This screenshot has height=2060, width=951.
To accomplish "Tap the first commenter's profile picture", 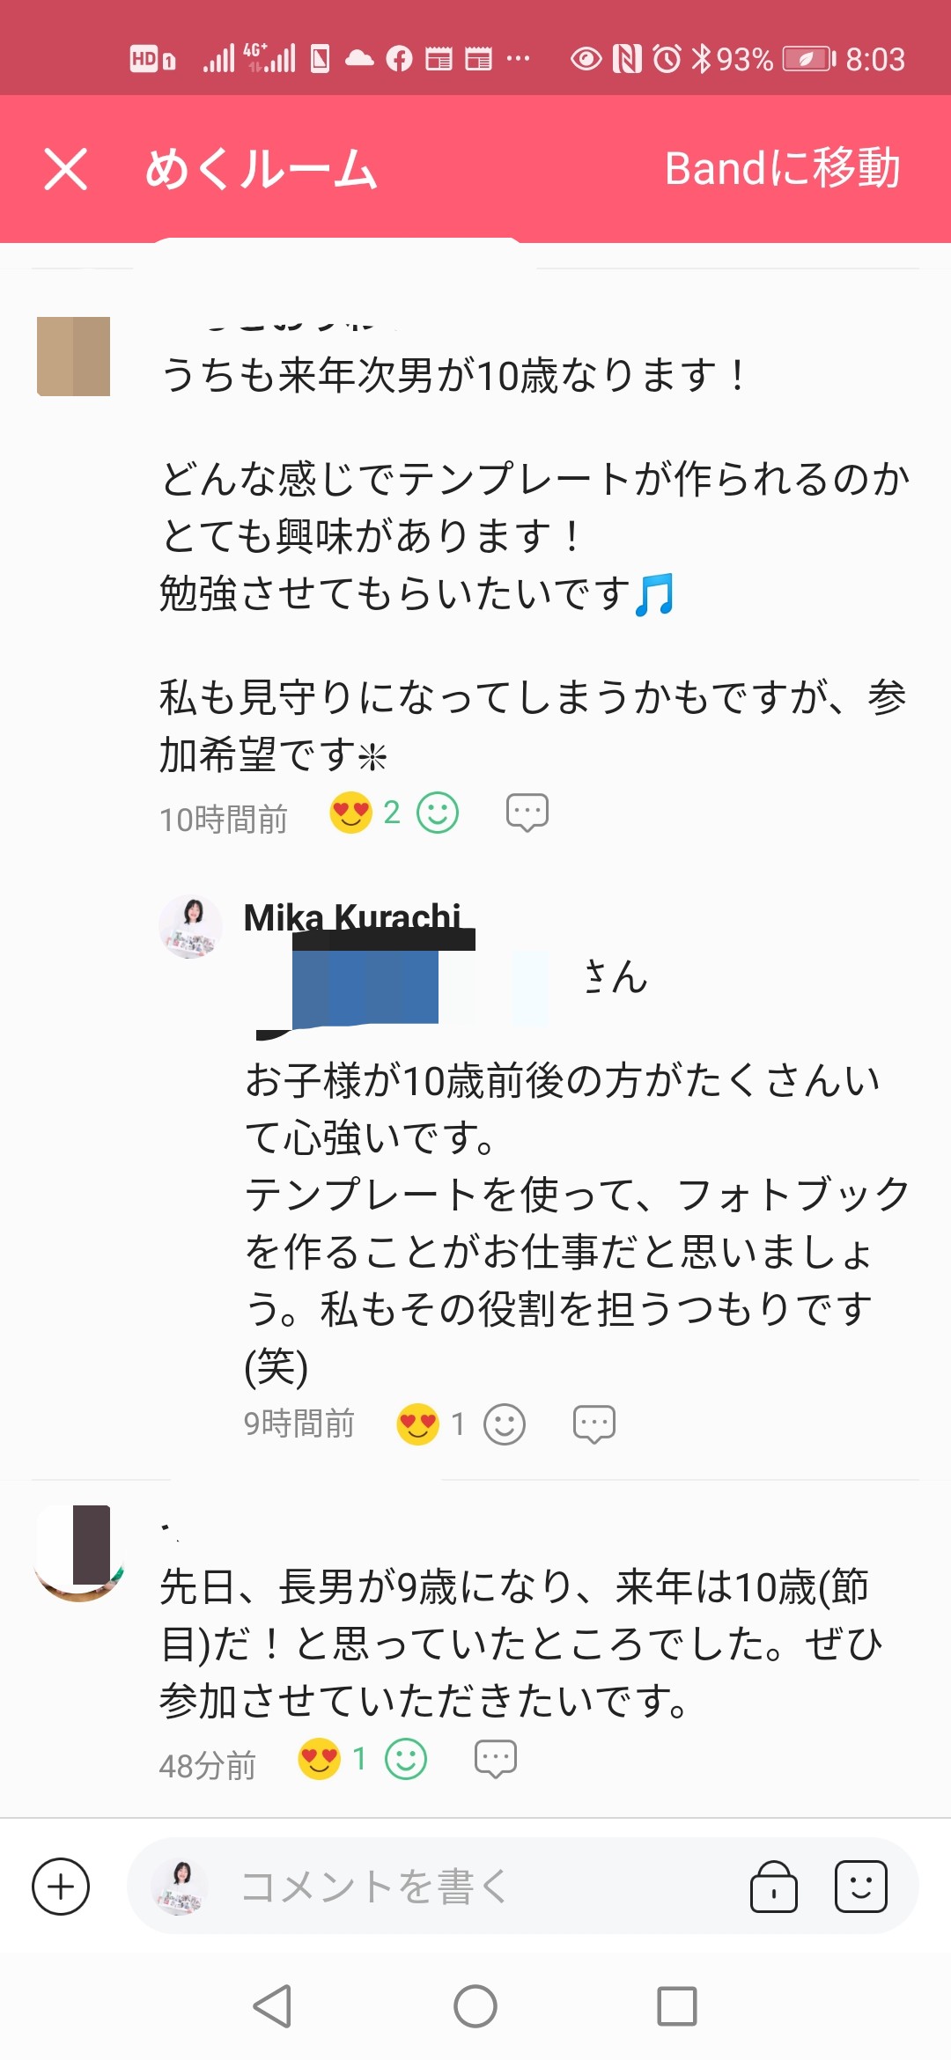I will [x=74, y=357].
